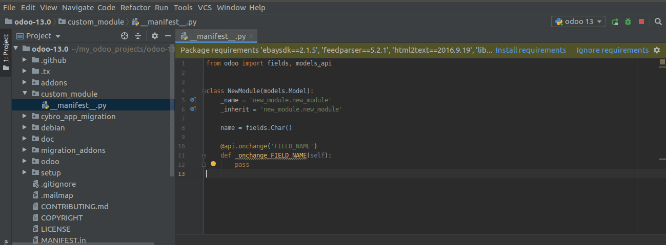Collapse the odoo-13.0 root folder
Screen dimensions: 666x245
pos(16,49)
